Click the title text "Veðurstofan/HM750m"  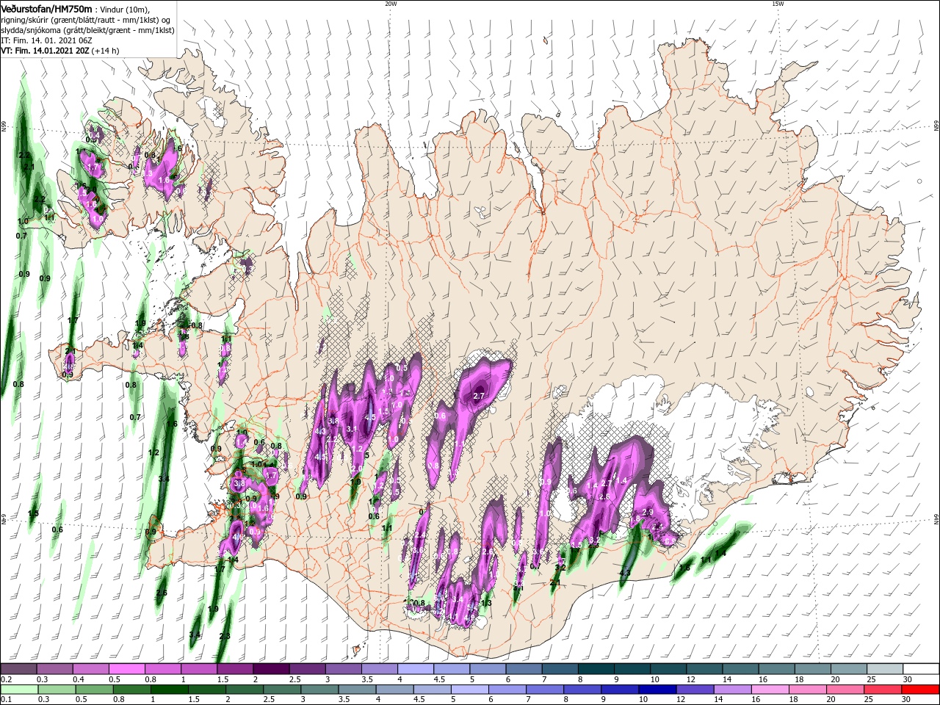pos(46,8)
